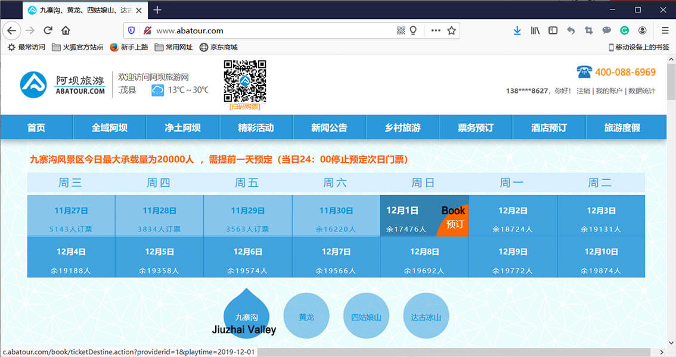The image size is (676, 357).
Task: Open 全域阿坝 navigation menu
Action: tap(110, 127)
